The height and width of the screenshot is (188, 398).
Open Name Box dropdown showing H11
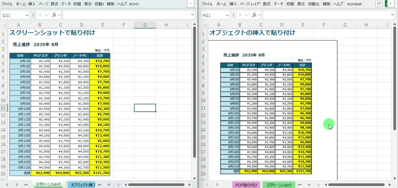click(228, 15)
